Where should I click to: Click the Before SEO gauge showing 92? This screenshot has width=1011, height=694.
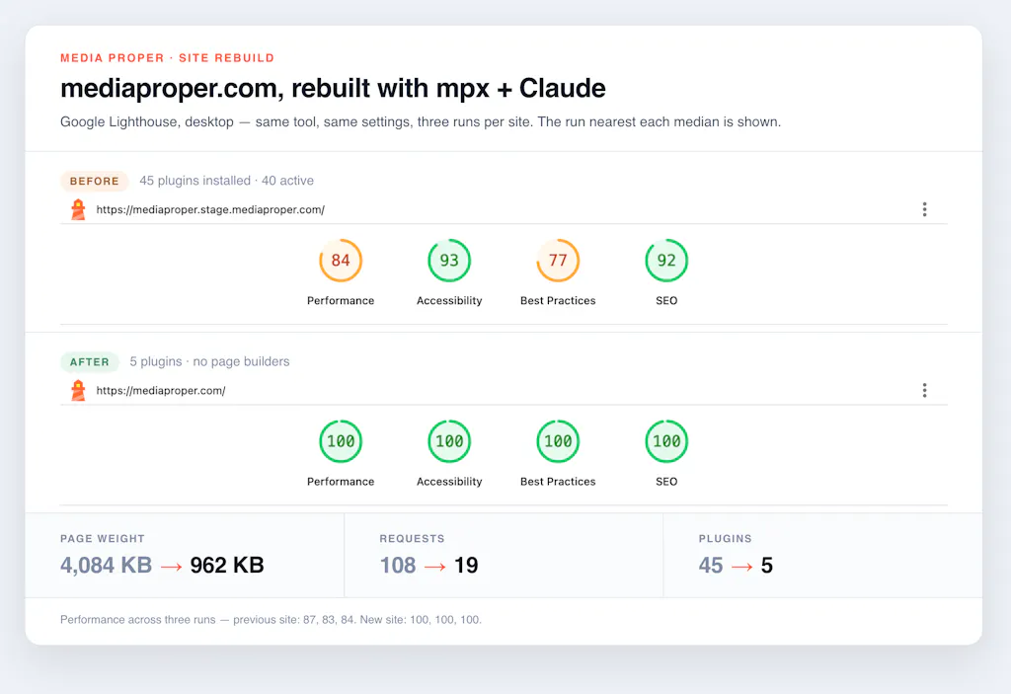[x=666, y=260]
